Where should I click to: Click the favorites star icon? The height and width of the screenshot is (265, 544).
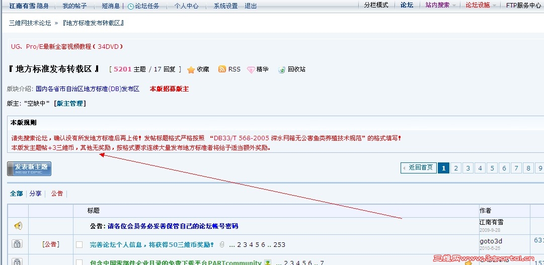click(191, 70)
